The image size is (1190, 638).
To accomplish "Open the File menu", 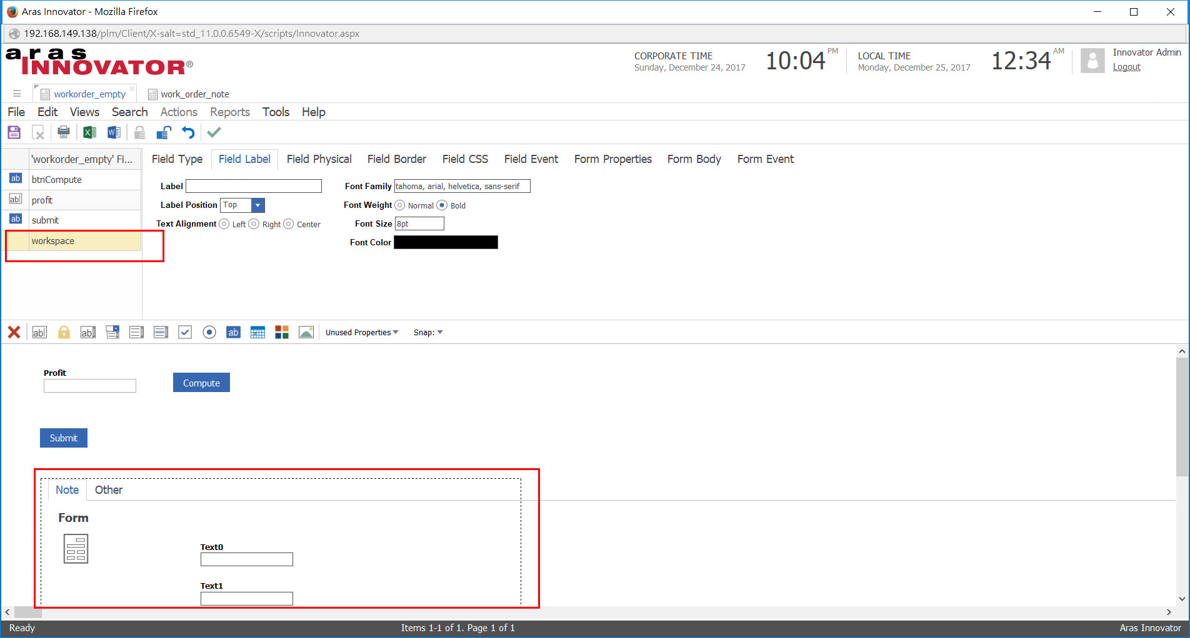I will coord(16,112).
